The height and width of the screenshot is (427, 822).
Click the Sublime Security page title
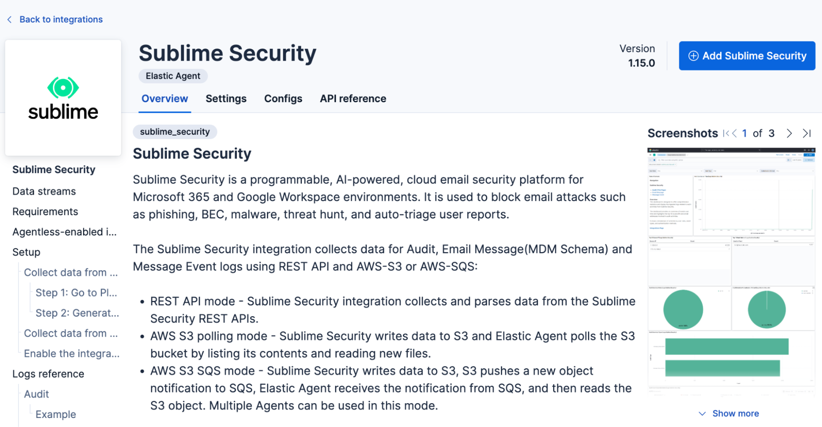(227, 53)
